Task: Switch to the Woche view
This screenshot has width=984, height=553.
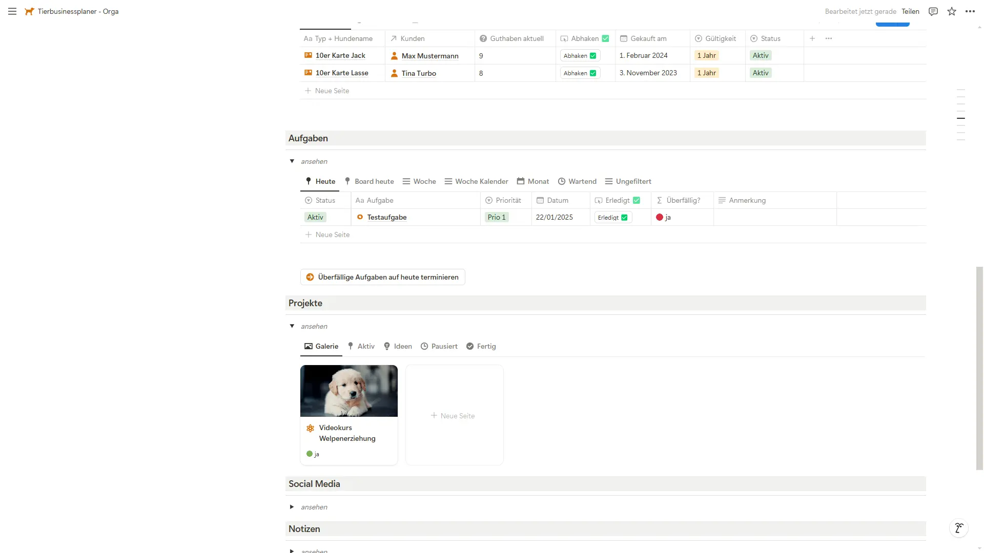Action: click(x=419, y=181)
